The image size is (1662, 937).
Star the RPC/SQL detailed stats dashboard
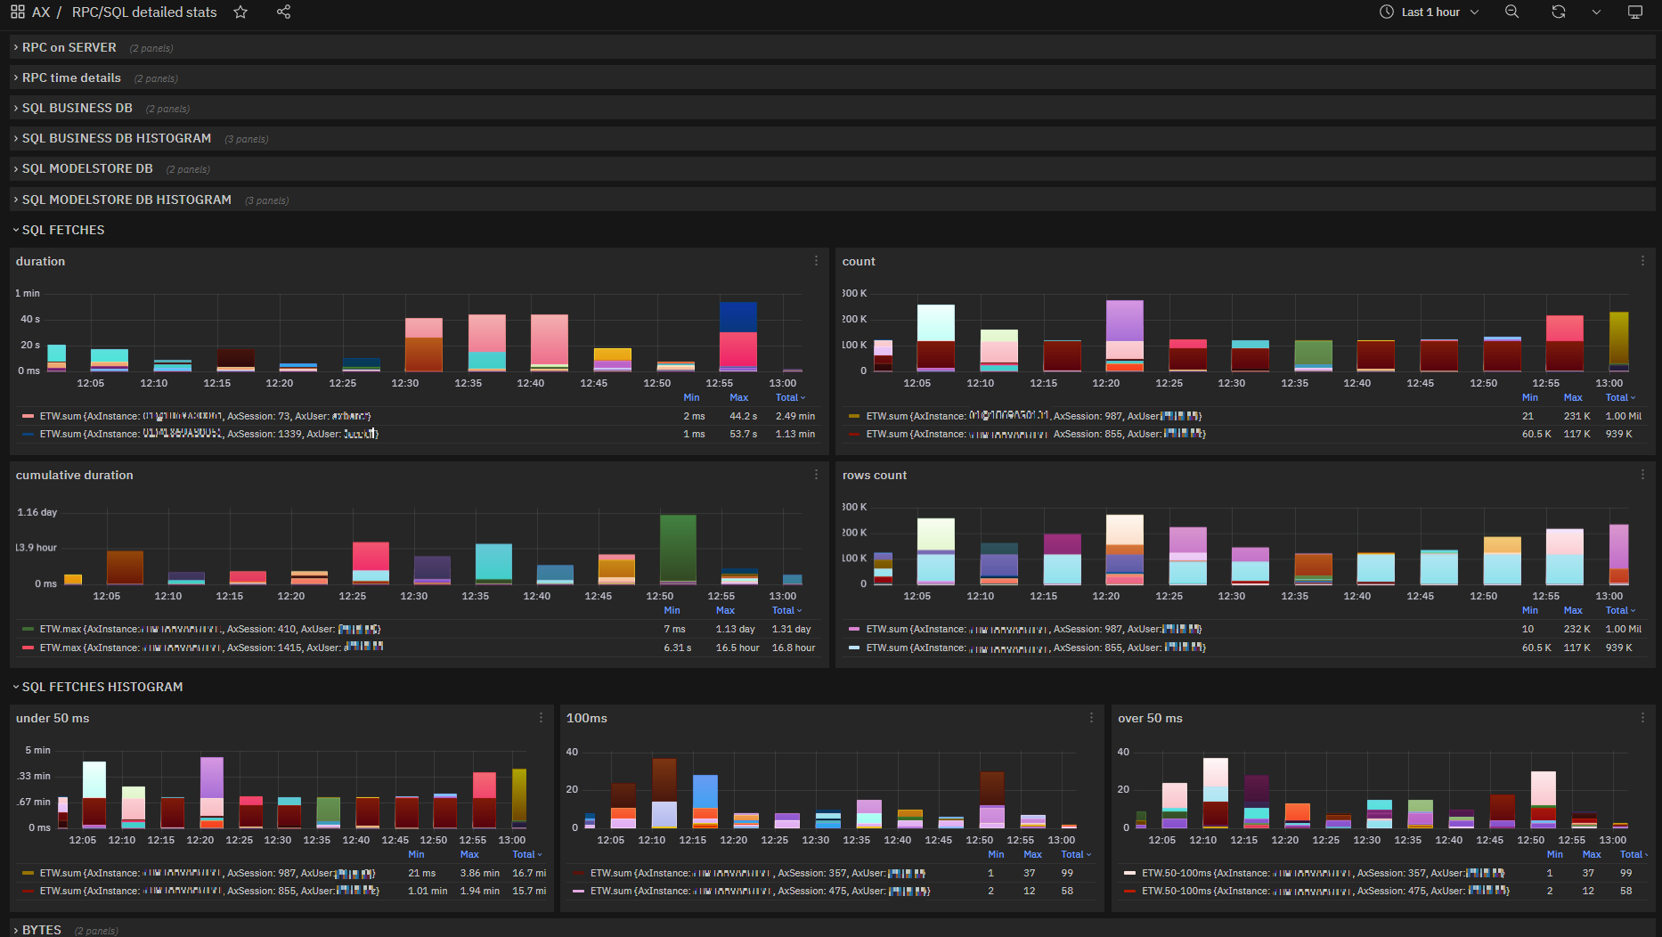tap(240, 12)
